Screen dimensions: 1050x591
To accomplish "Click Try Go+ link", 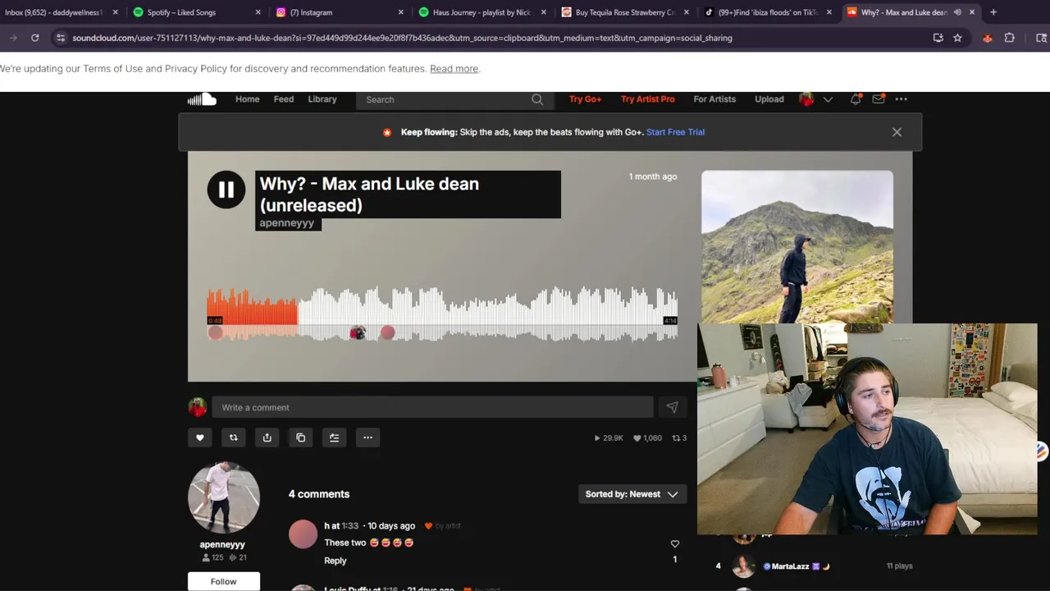I will 585,99.
